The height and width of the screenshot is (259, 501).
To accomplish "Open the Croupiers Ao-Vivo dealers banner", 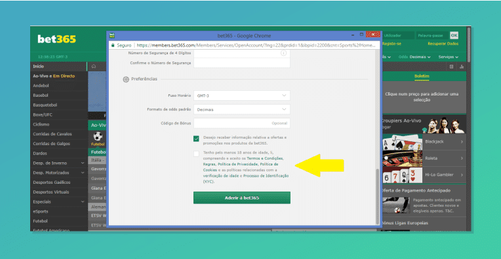I will click(x=424, y=124).
